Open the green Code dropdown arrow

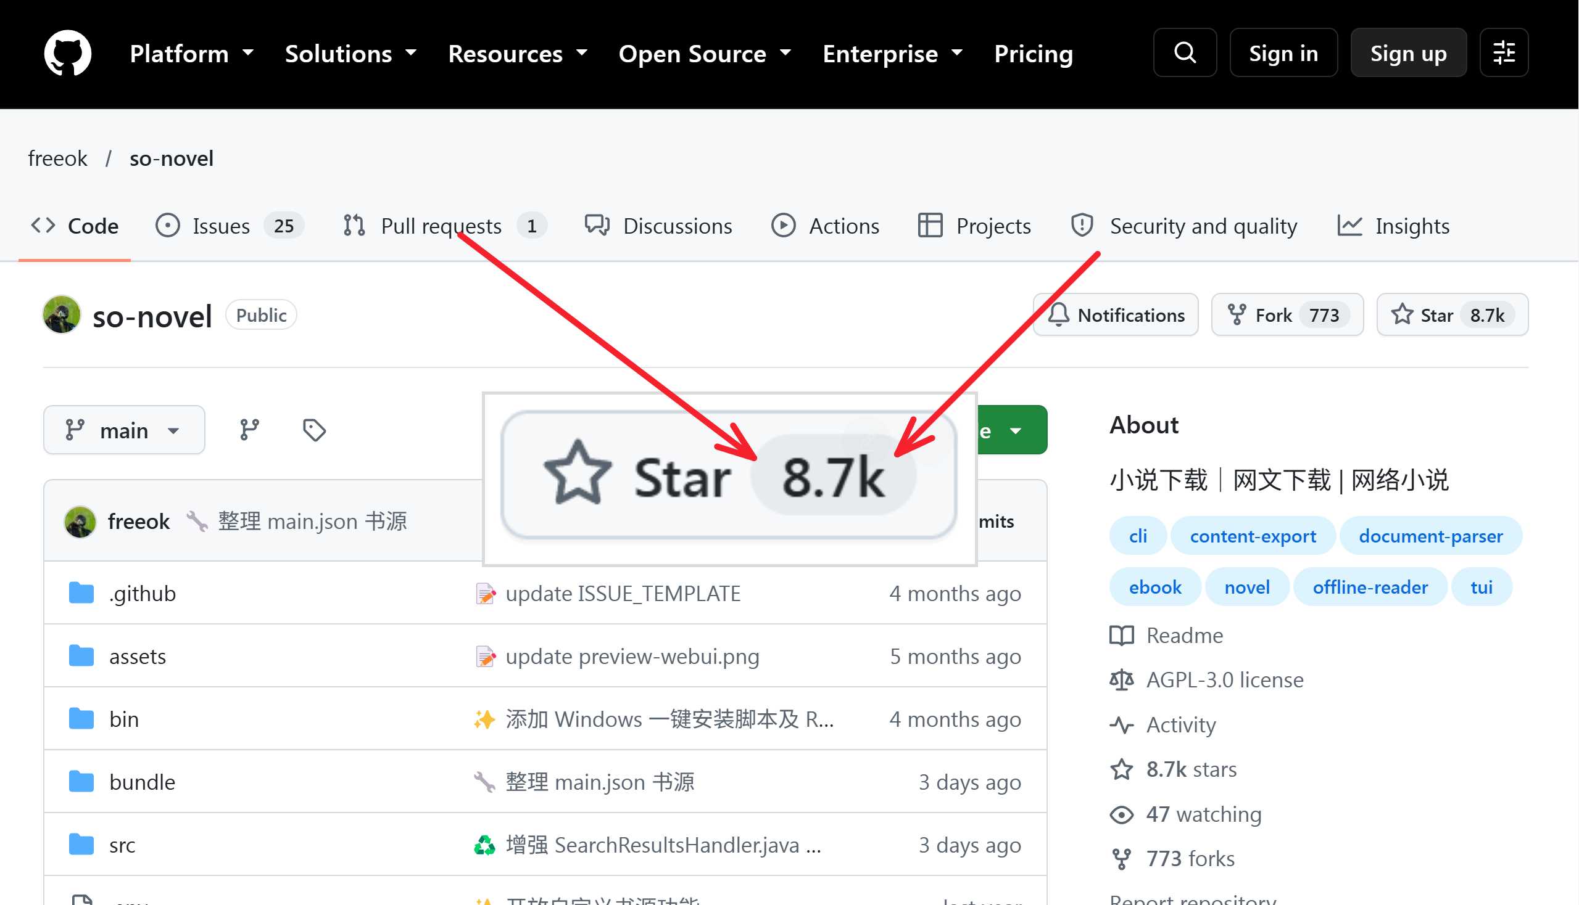(x=1016, y=430)
